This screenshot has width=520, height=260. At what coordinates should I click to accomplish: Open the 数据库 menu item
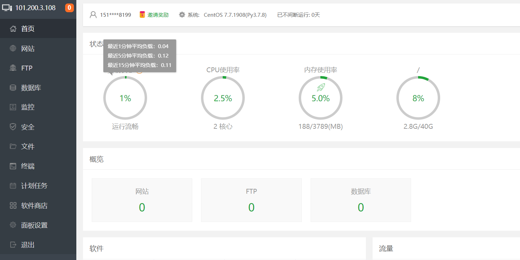(x=38, y=88)
